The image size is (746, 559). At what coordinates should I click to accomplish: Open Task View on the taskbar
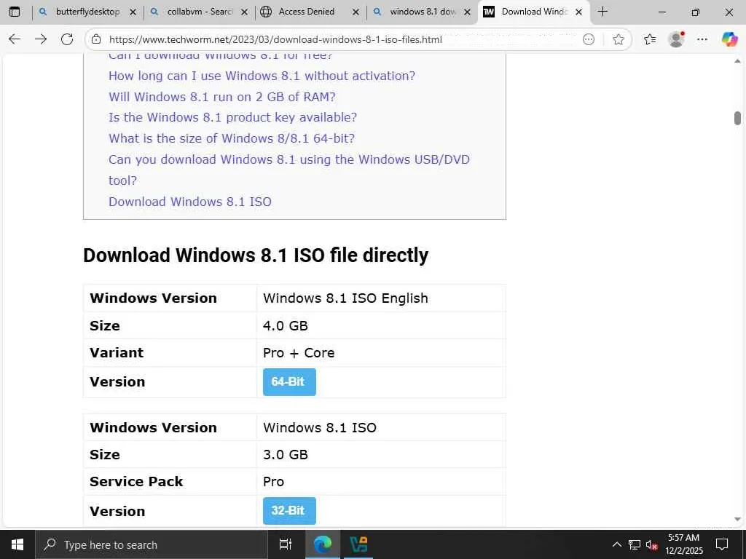[286, 544]
